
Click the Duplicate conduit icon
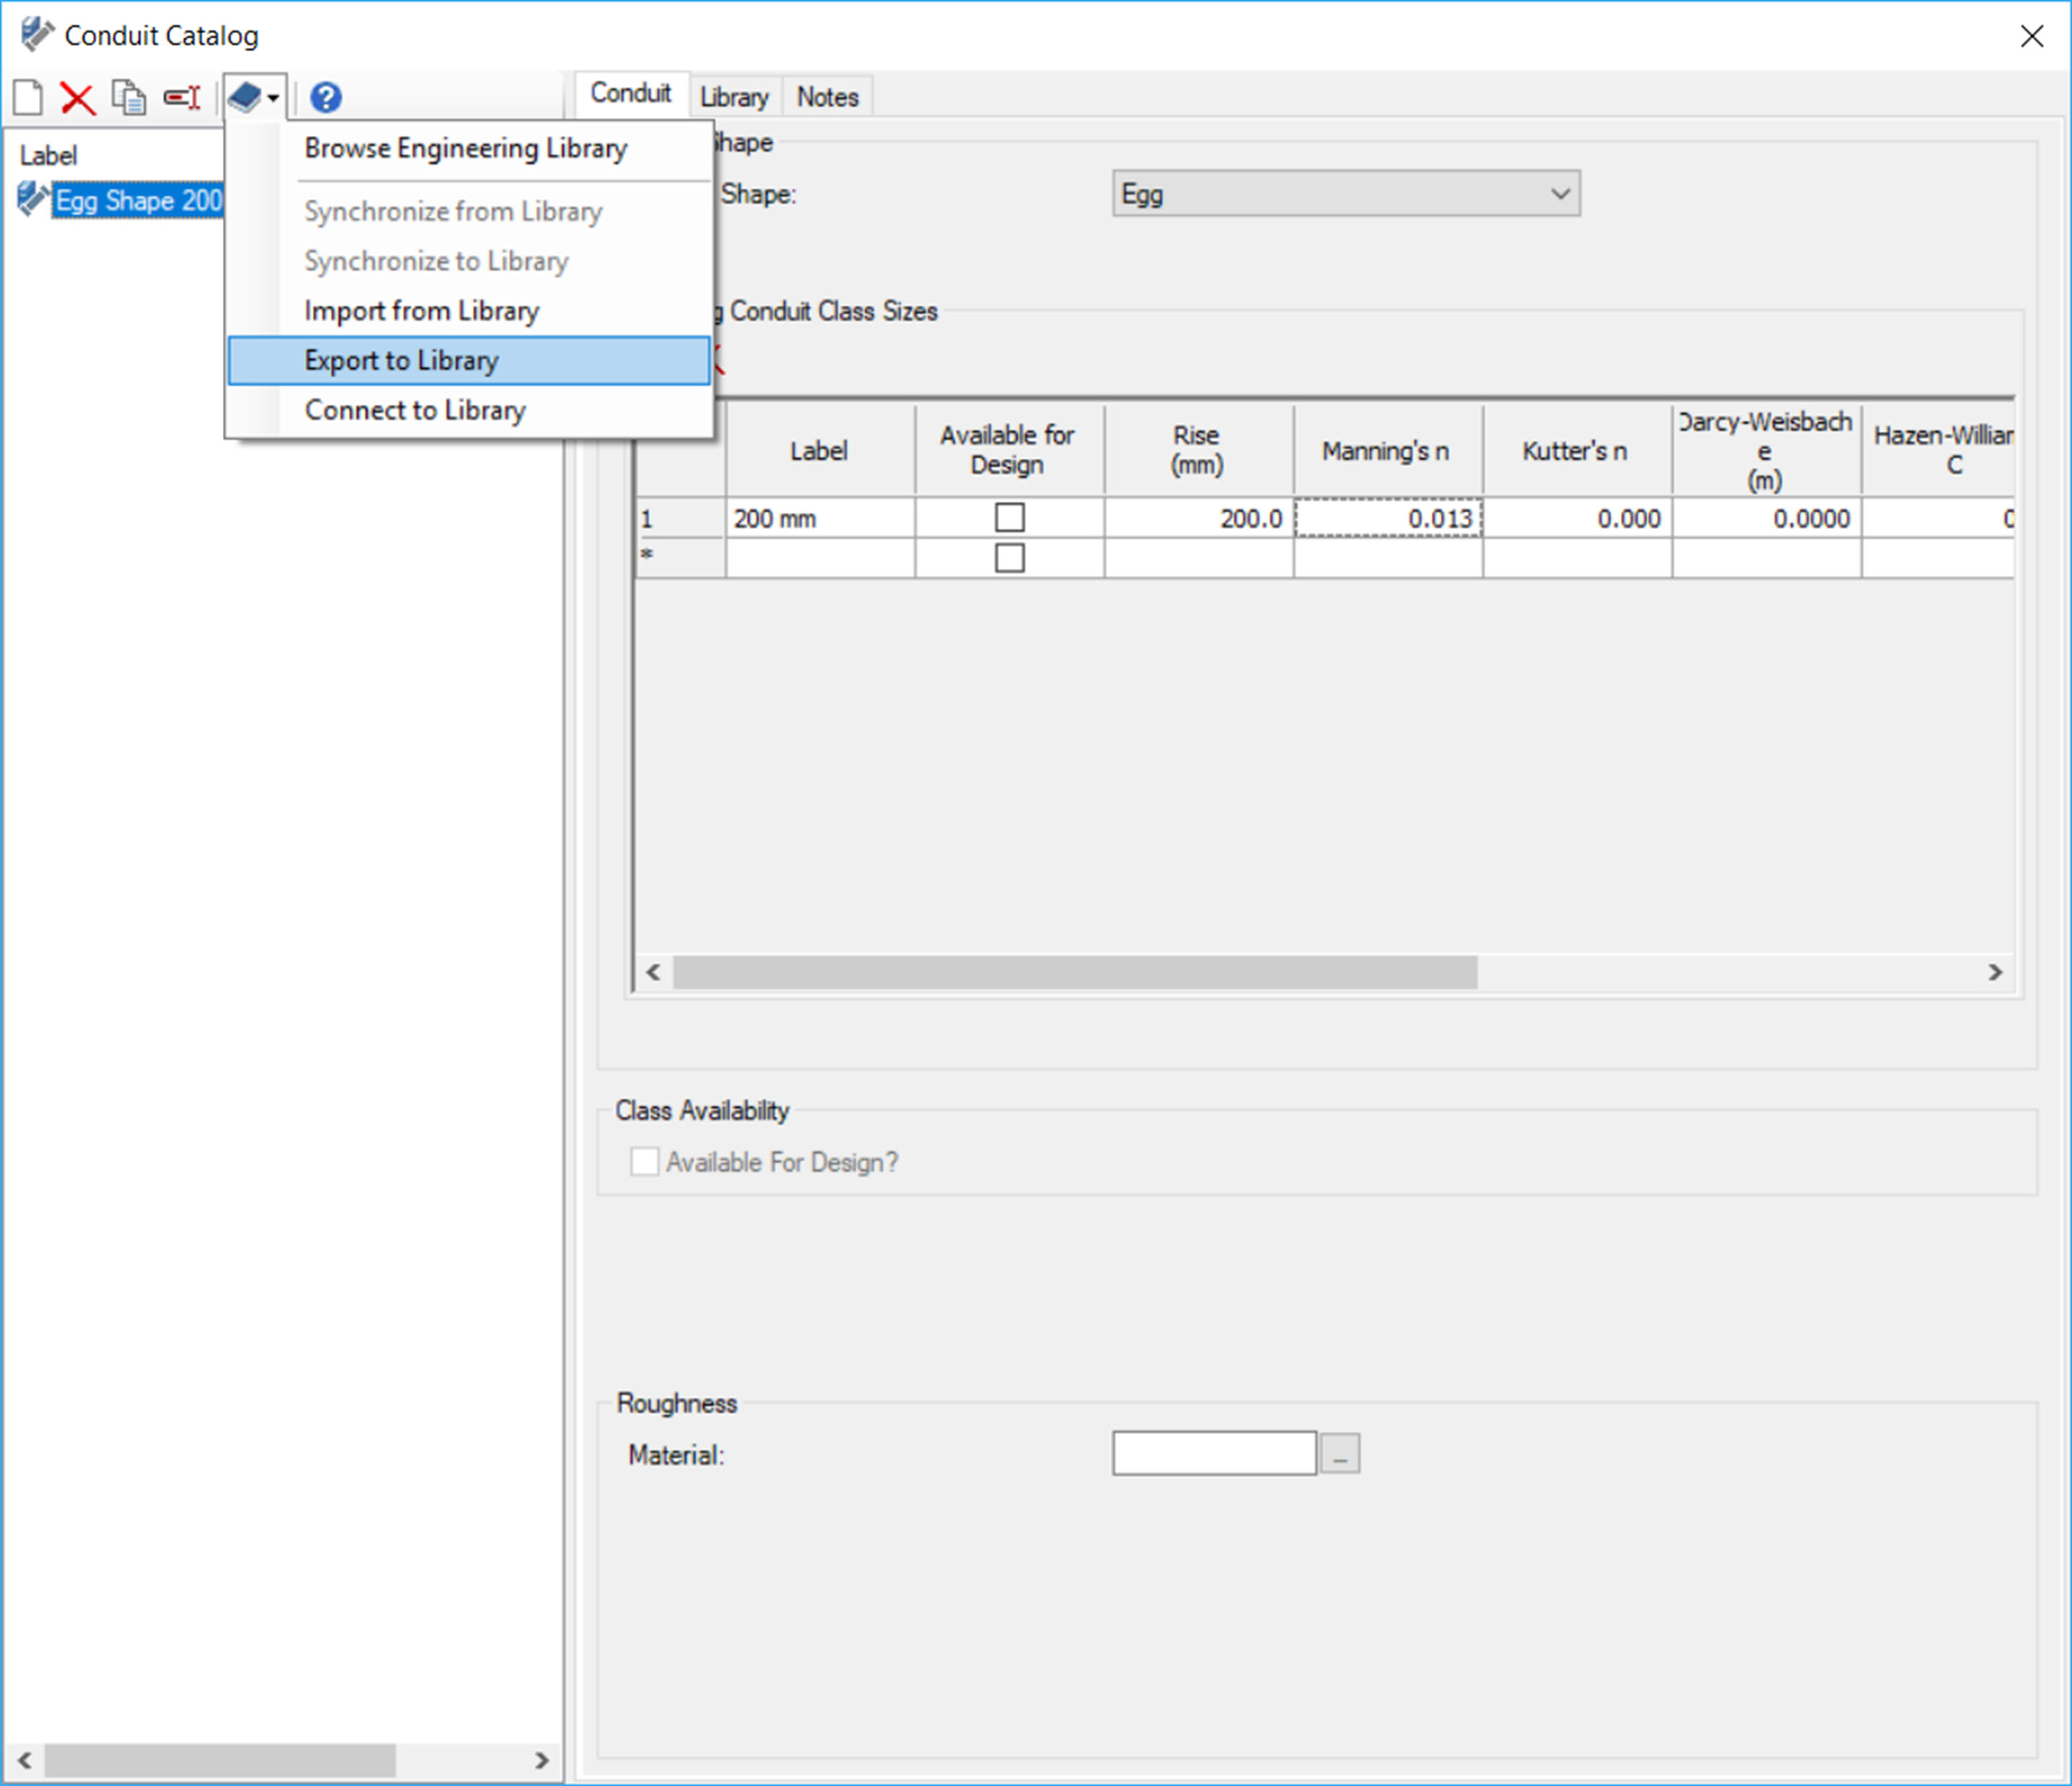click(x=128, y=97)
